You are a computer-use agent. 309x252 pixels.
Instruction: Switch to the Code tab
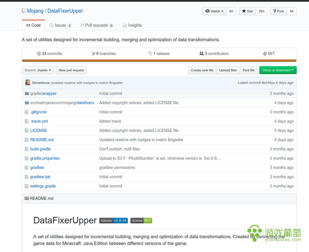[33, 25]
